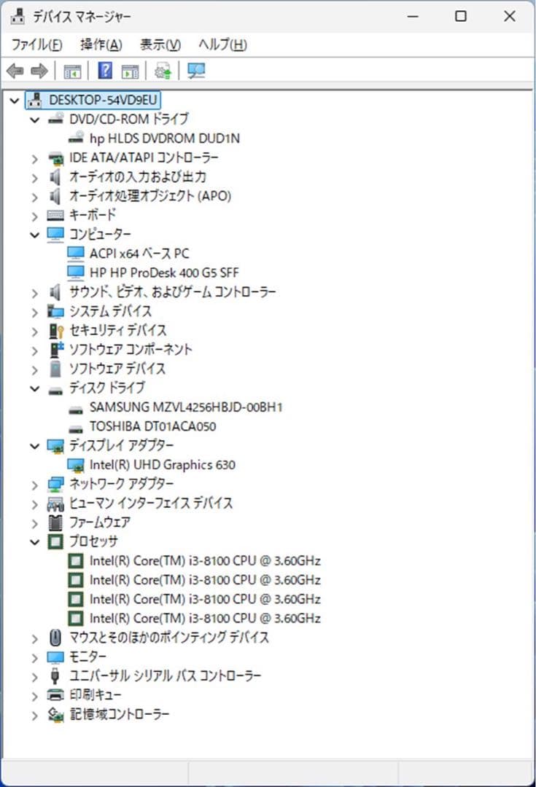Expand システム デバイス category
This screenshot has width=536, height=787.
point(35,313)
